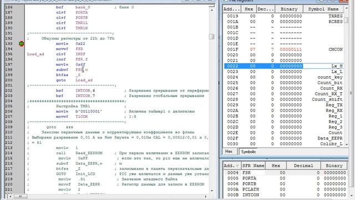
Task: Click the count_key symbol at 0024
Action: [330, 77]
